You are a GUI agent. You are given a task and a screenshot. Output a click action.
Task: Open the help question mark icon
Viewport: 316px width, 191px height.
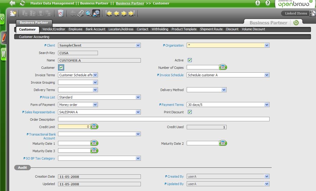[268, 3]
